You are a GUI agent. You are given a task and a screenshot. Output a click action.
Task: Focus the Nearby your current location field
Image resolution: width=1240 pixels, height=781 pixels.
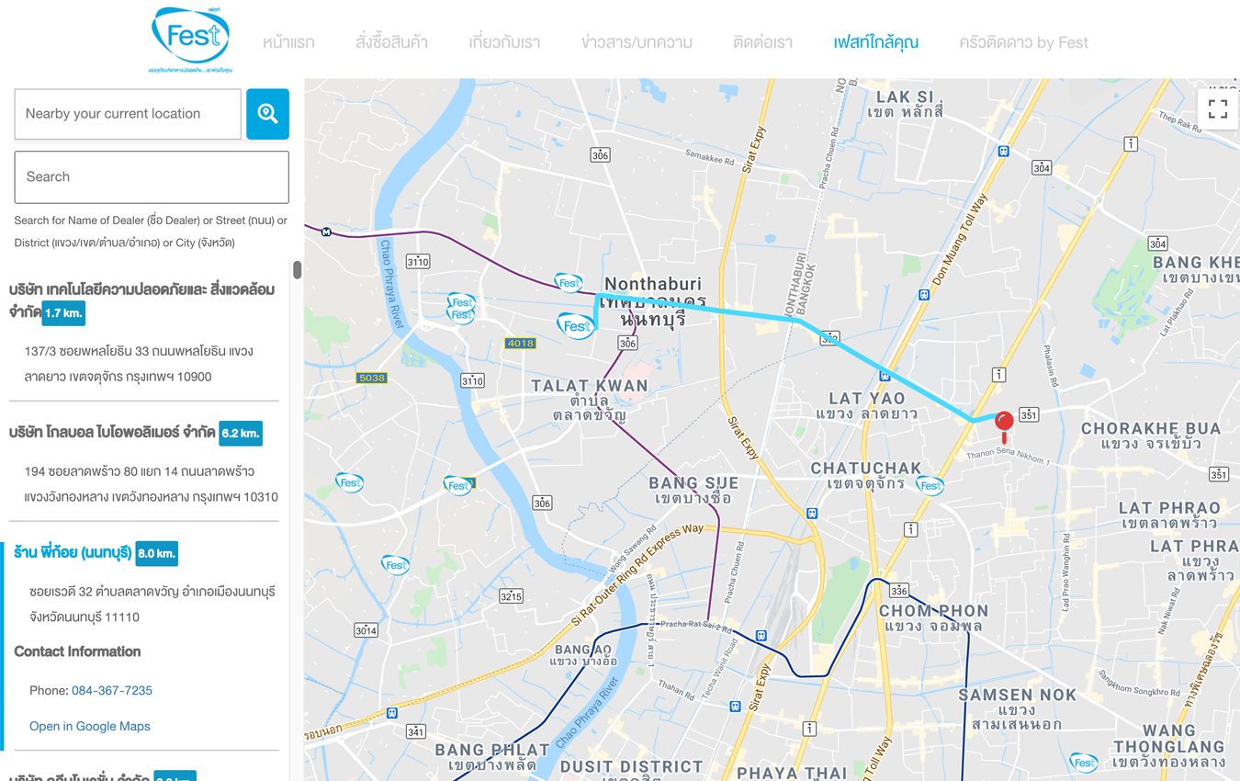click(128, 114)
